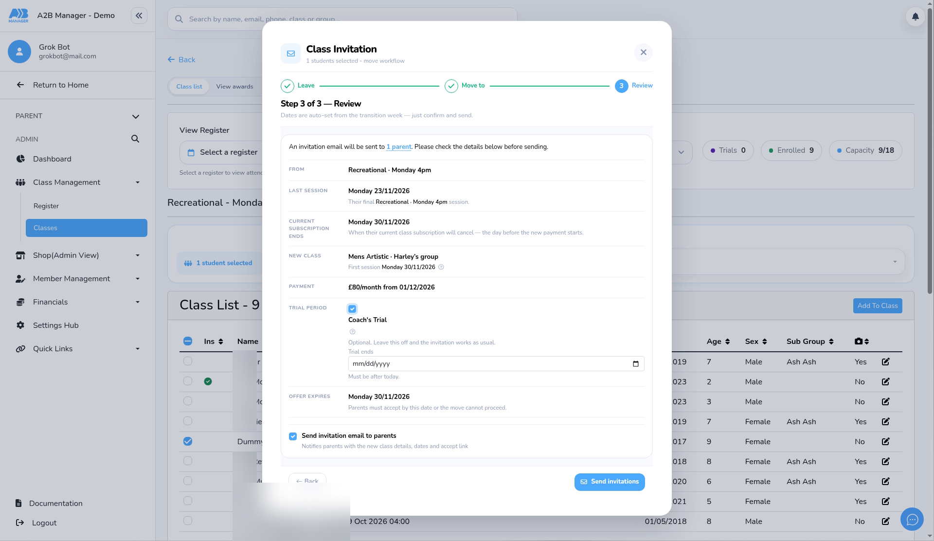Uncheck the Coach's Trial checkbox

352,309
